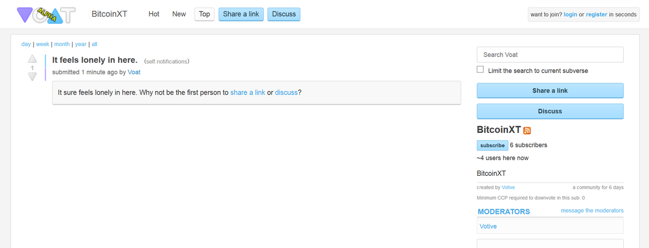
Task: Check 'Limit the search to current subverse'
Action: click(480, 70)
